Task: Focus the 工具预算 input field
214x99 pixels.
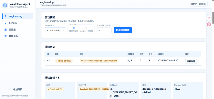Action: [x=104, y=30]
